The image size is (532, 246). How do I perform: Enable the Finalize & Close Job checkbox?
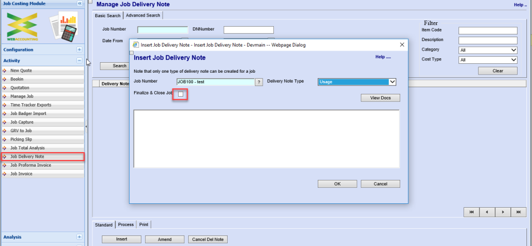pos(180,94)
